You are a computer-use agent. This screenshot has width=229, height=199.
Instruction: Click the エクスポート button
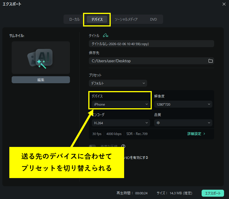213,193
